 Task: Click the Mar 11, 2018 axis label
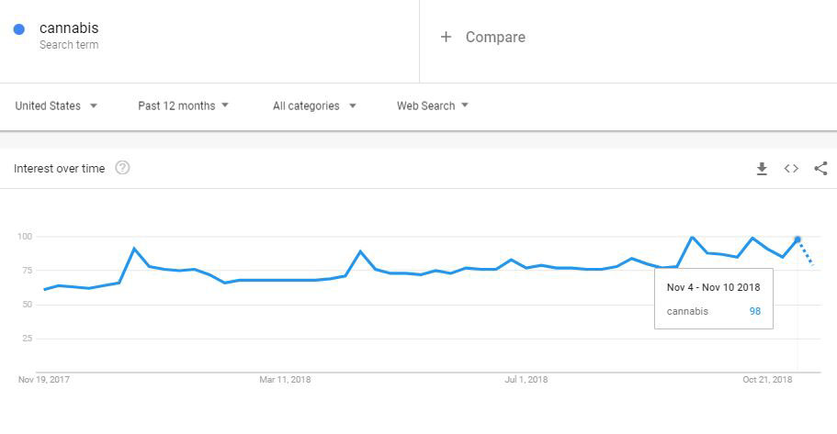[x=285, y=380]
